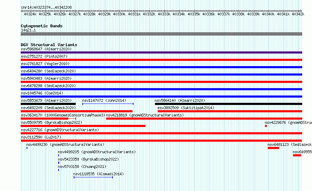This screenshot has height=191, width=312.
Task: Click the nsv6481123 red variant bar
Action: pyautogui.click(x=273, y=148)
